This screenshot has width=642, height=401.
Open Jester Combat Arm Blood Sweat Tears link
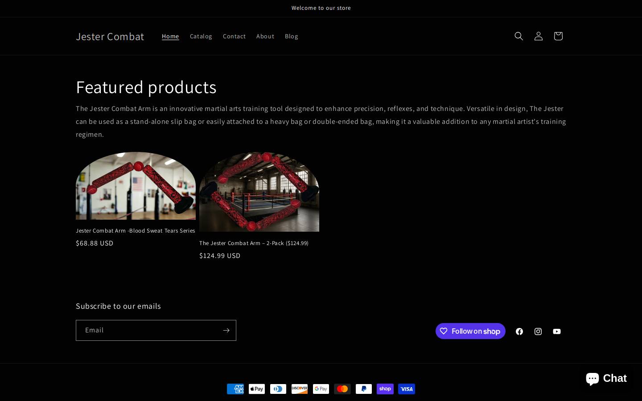(x=136, y=230)
